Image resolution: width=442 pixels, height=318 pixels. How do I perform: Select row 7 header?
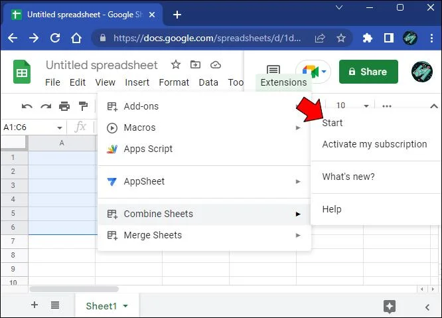click(13, 241)
